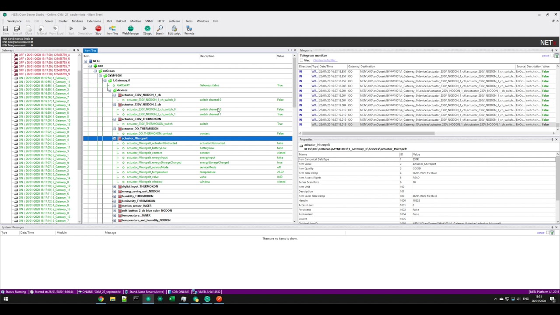
Task: Export with the To Excel icon
Action: click(x=42, y=30)
